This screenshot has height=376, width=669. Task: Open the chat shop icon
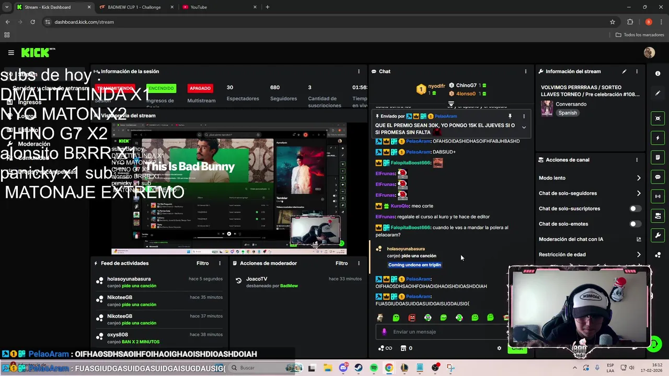point(403,348)
